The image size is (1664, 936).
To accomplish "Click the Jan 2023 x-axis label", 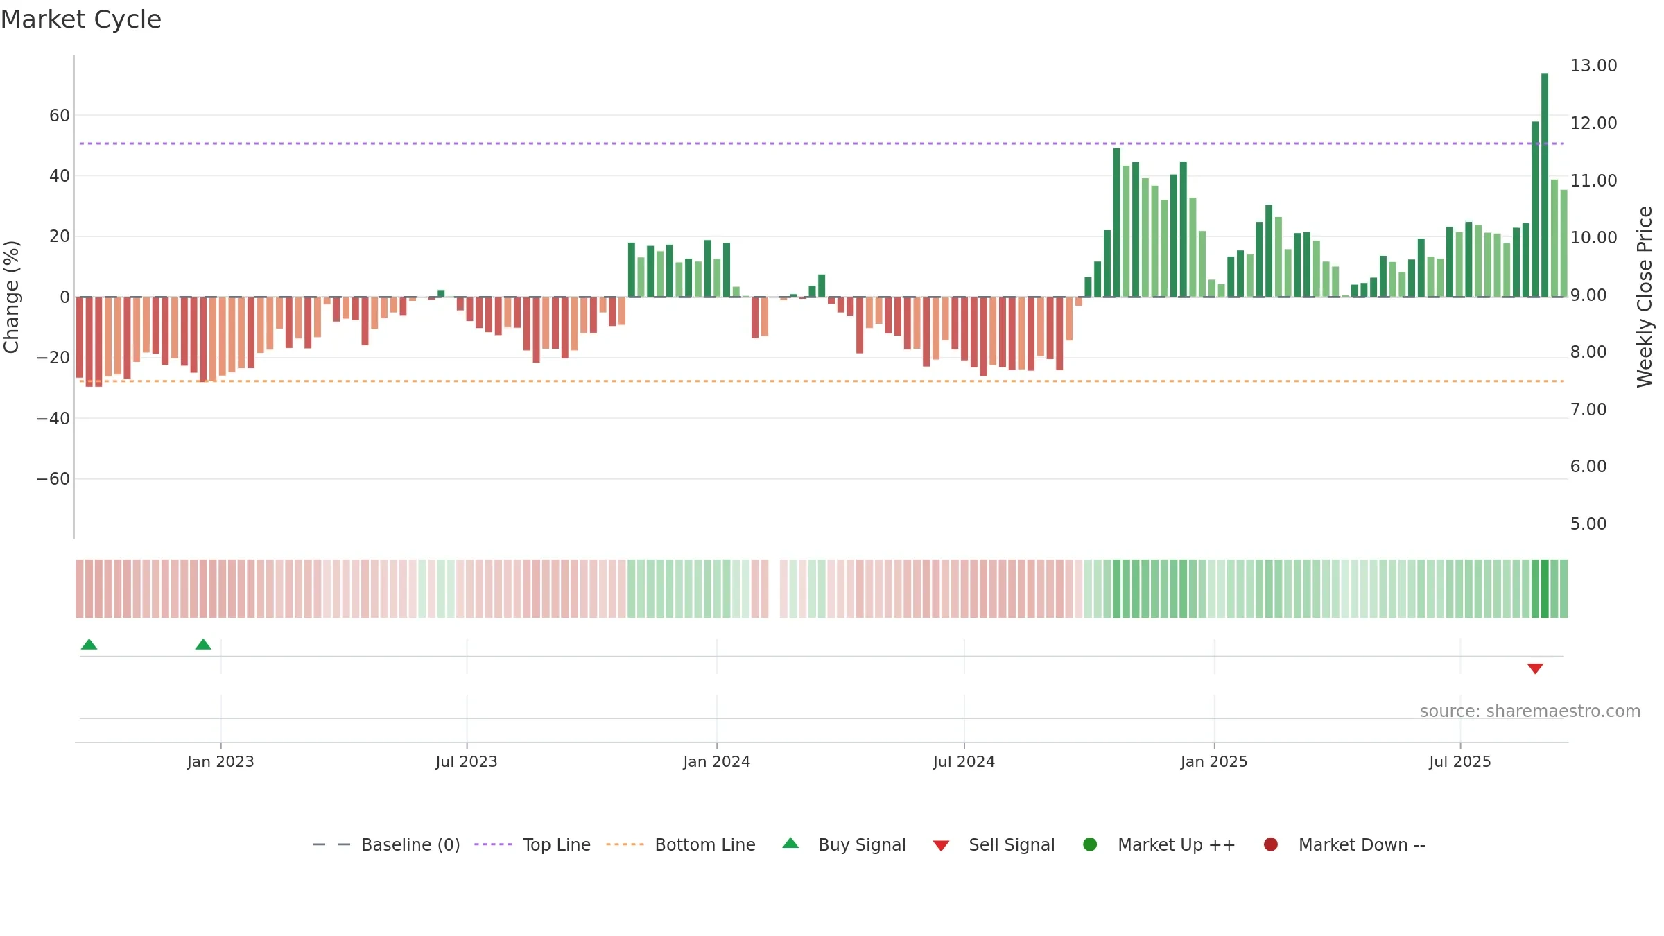I will (220, 761).
